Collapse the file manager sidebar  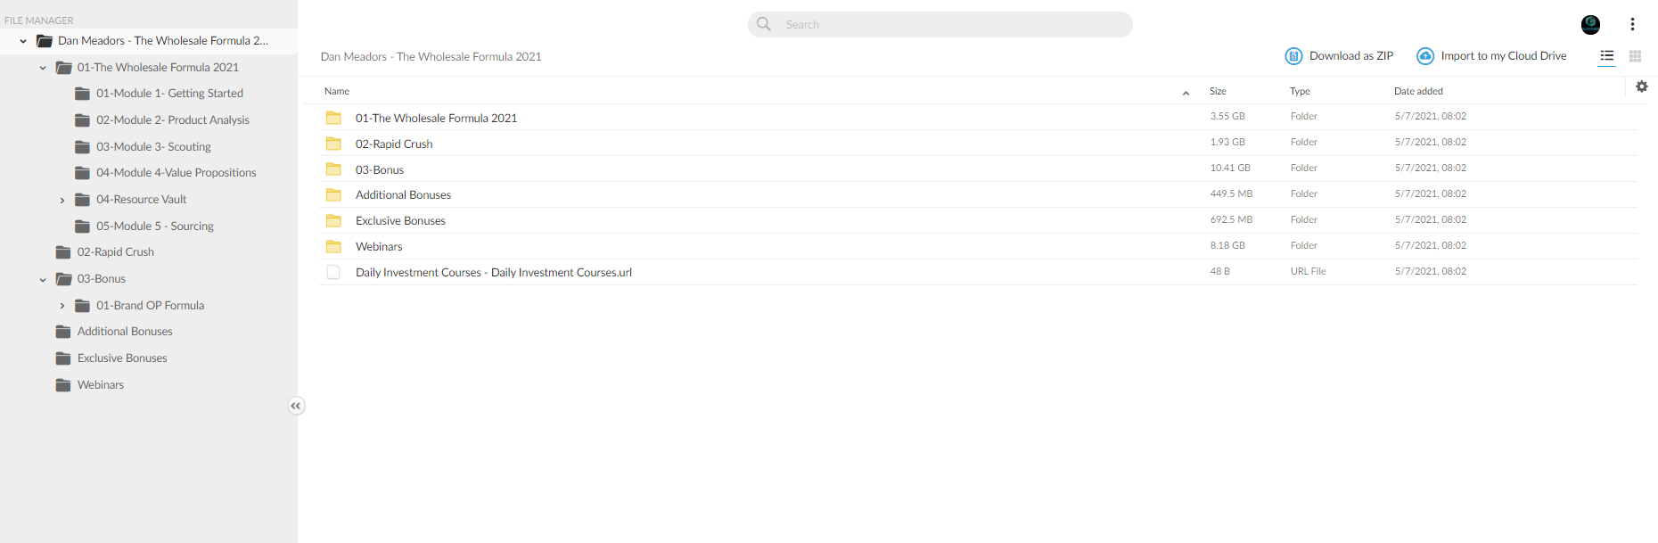pyautogui.click(x=296, y=406)
